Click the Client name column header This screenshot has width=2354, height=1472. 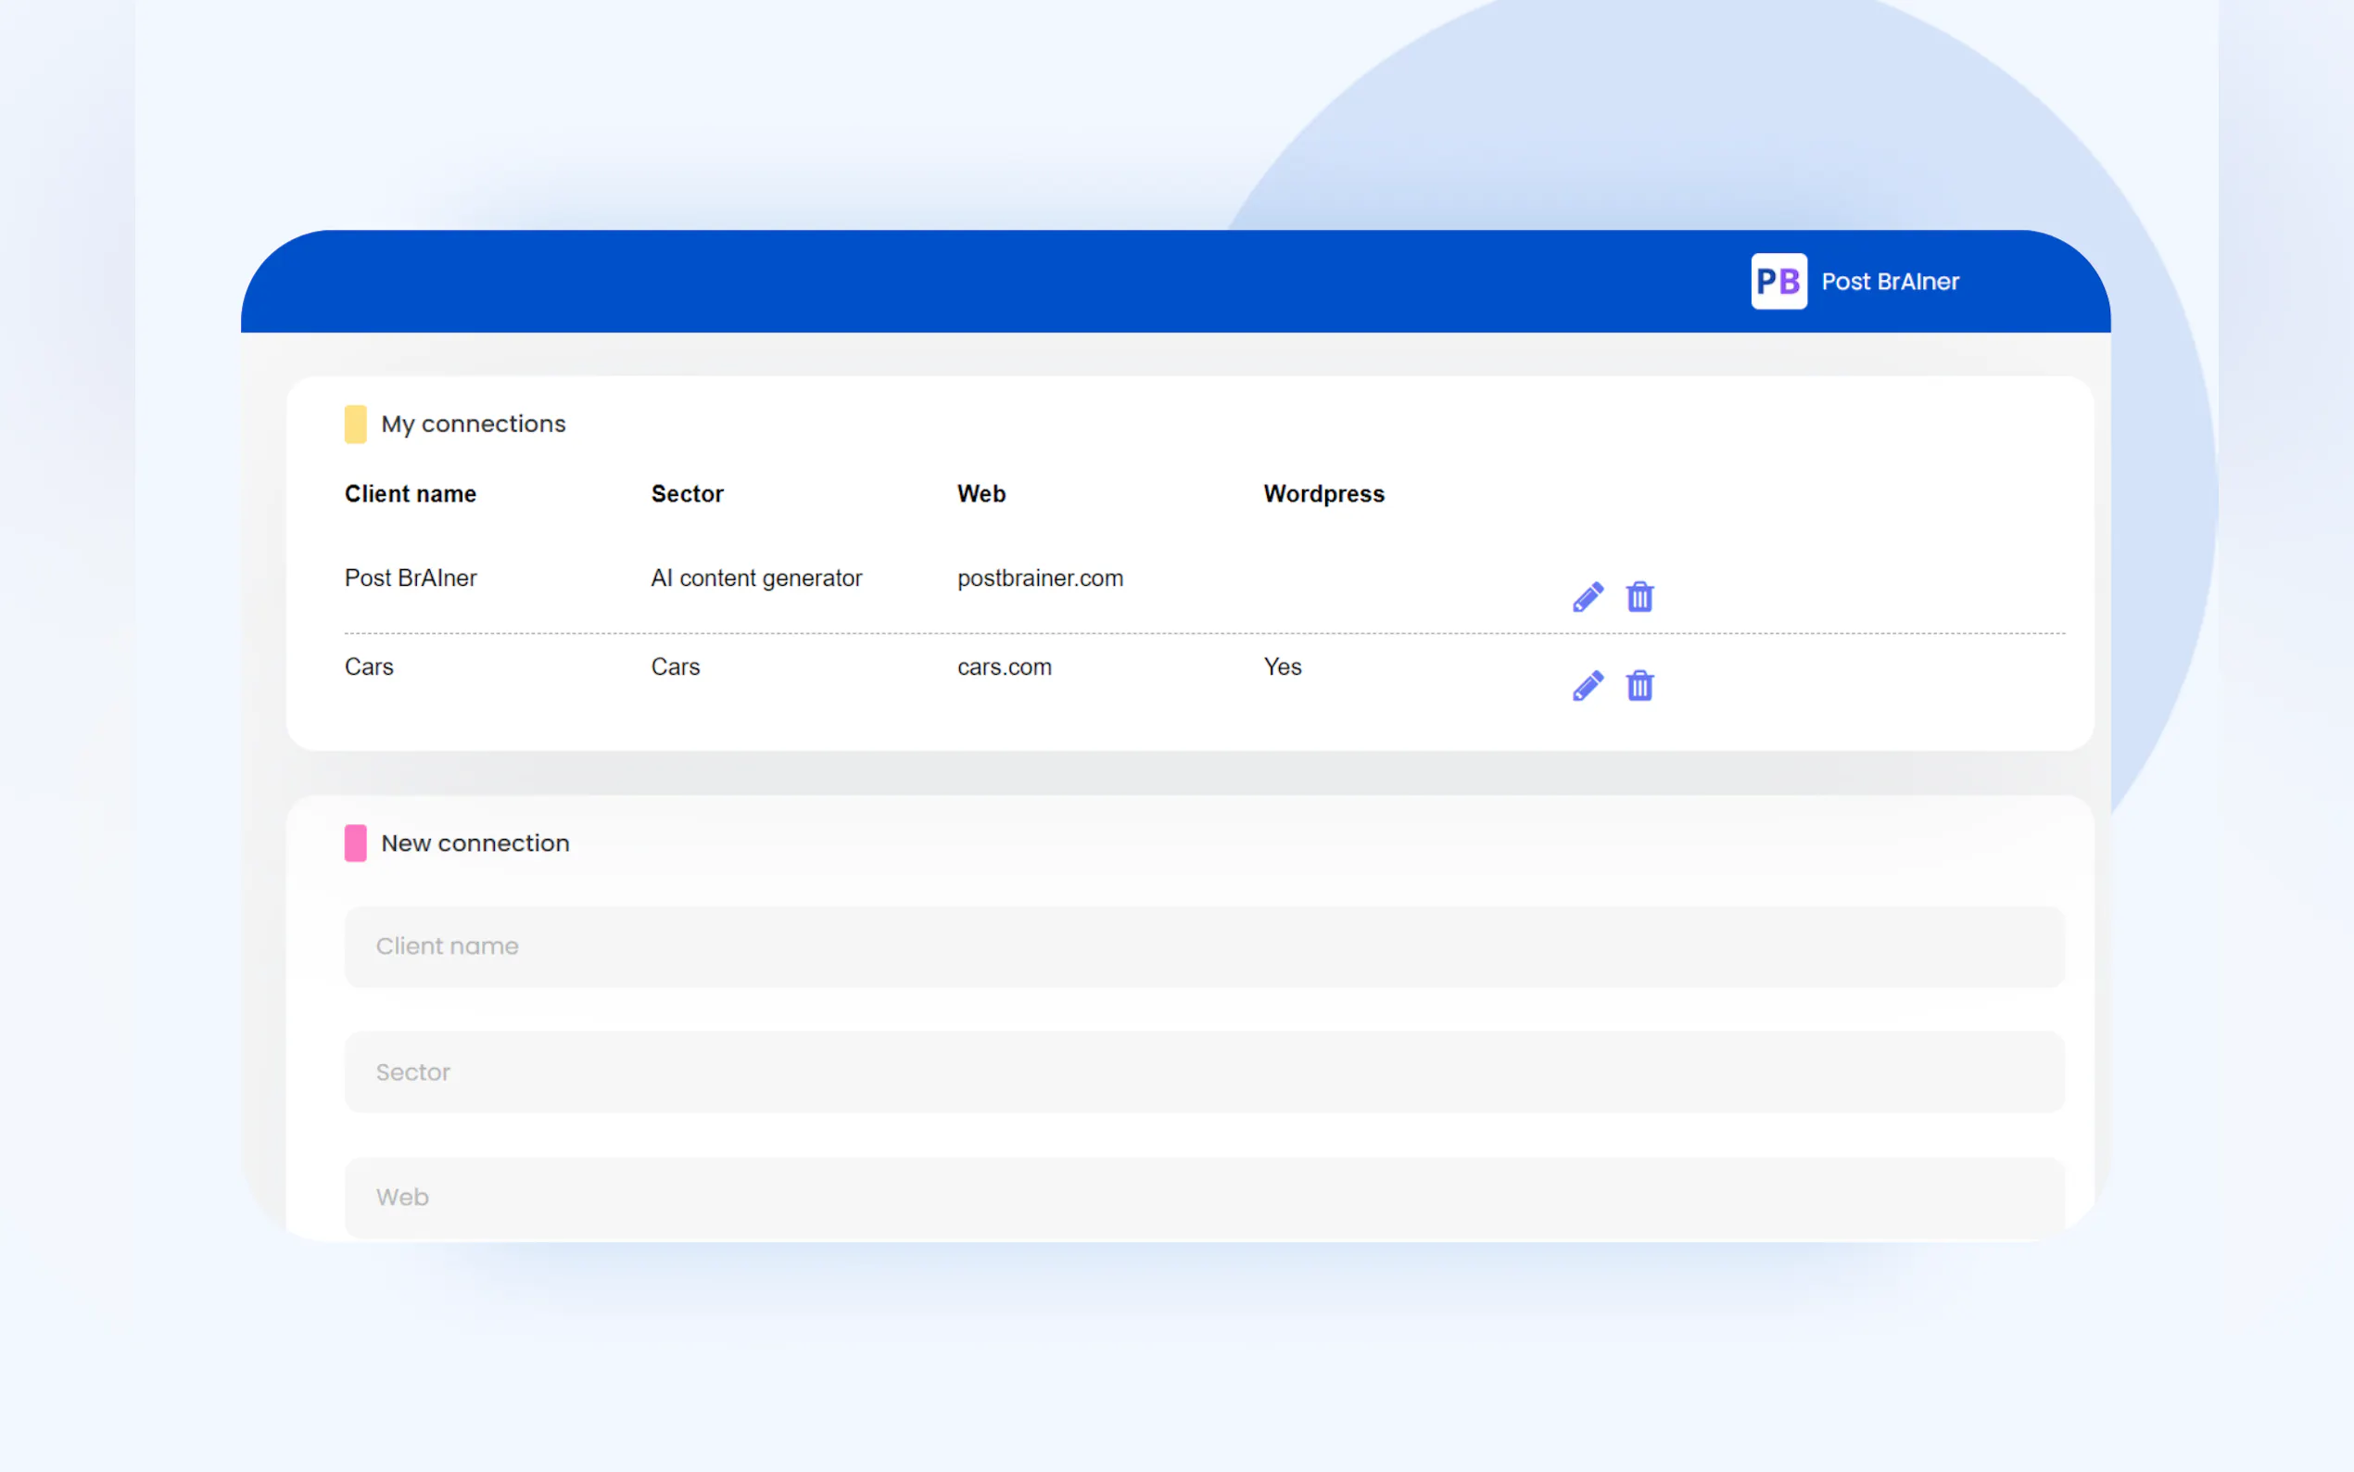tap(410, 493)
